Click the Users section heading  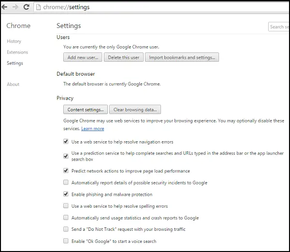63,37
